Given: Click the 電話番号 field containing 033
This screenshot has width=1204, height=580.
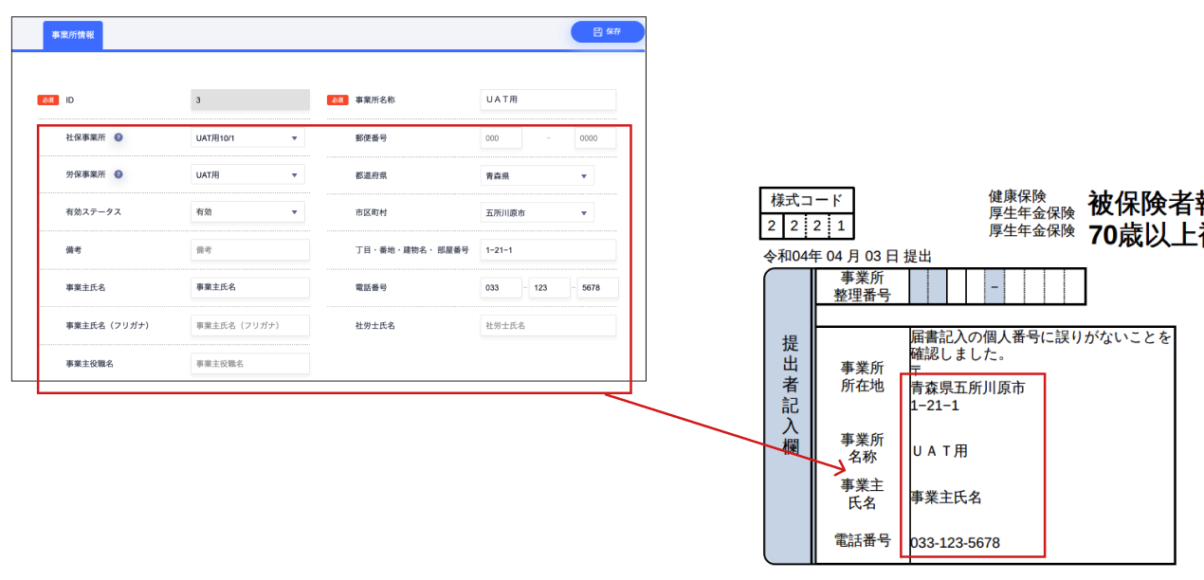Looking at the screenshot, I should pos(501,288).
